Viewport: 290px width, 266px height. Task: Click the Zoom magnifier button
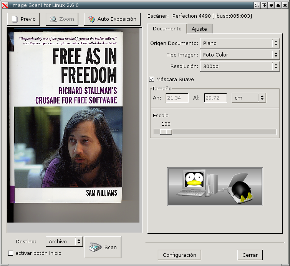pyautogui.click(x=62, y=19)
